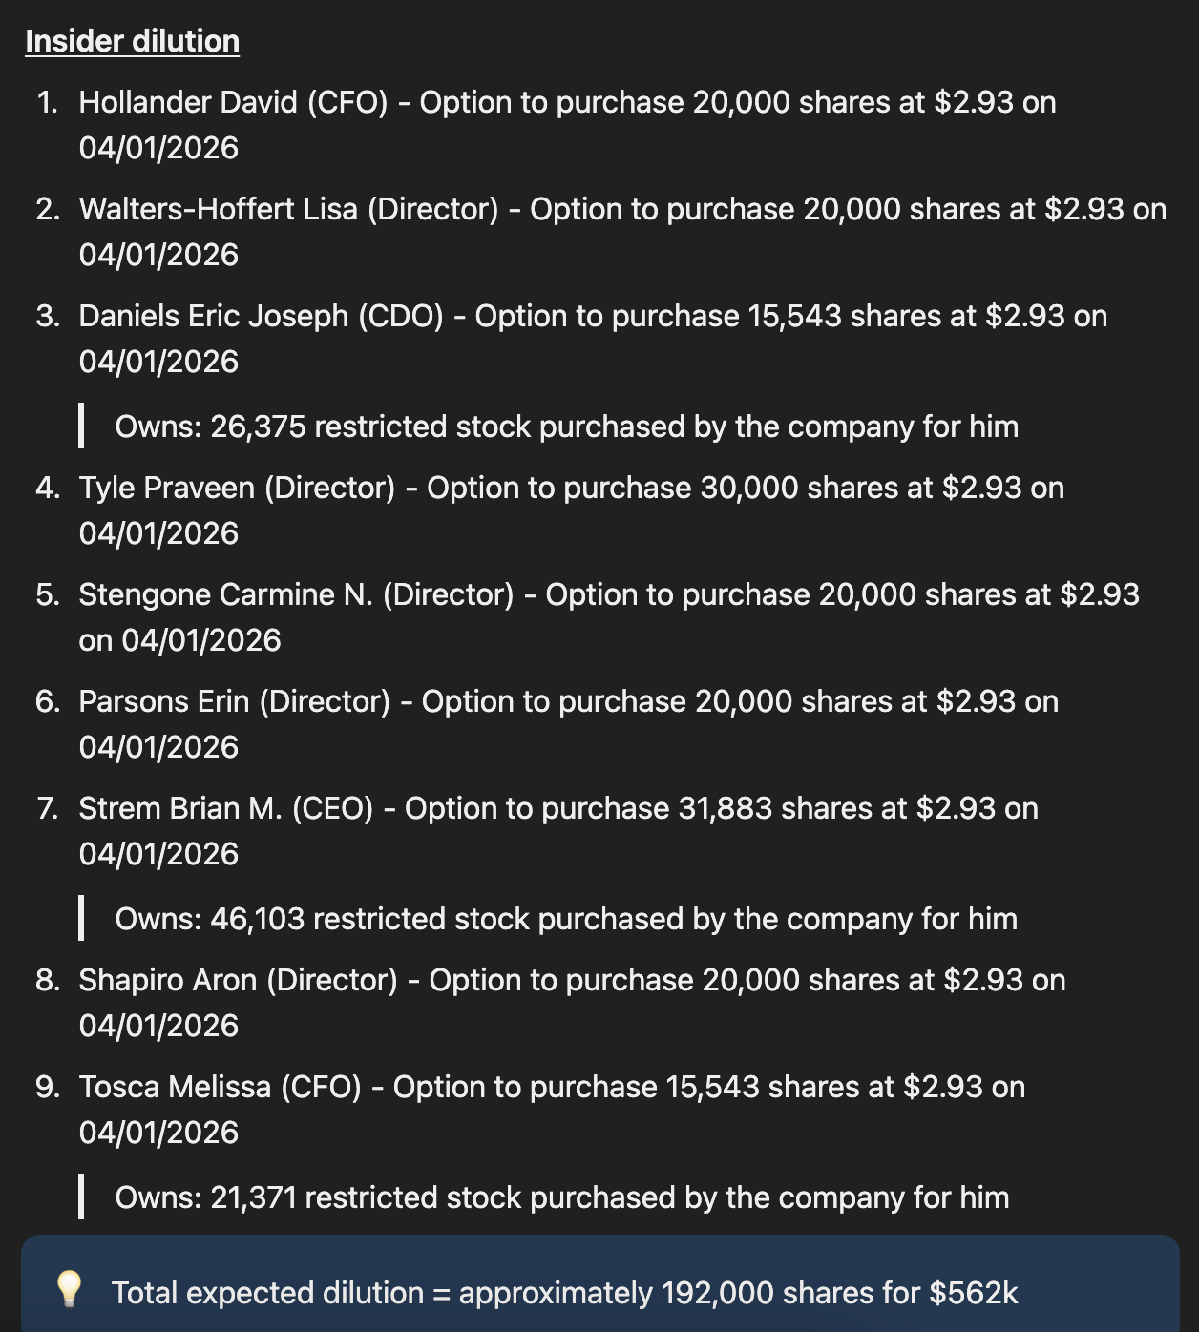Click the quote bar beside 21,371 line
Viewport: 1199px width, 1332px height.
coord(81,1197)
